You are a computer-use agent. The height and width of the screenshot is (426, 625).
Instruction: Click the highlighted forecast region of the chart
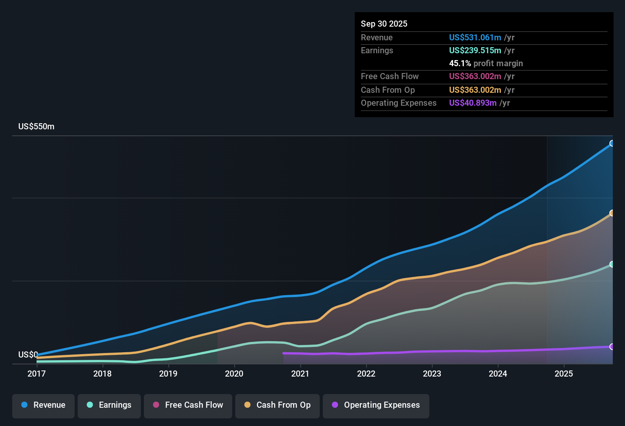[579, 247]
